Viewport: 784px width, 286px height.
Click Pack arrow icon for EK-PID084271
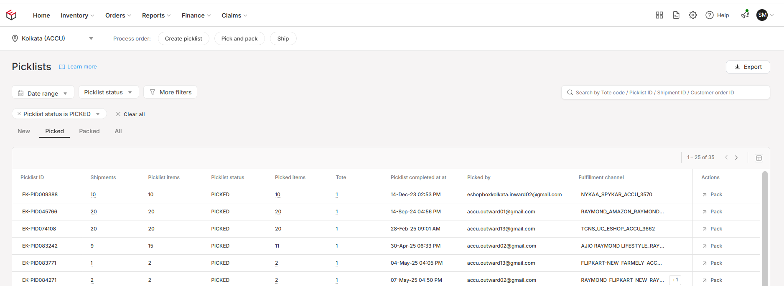click(705, 280)
